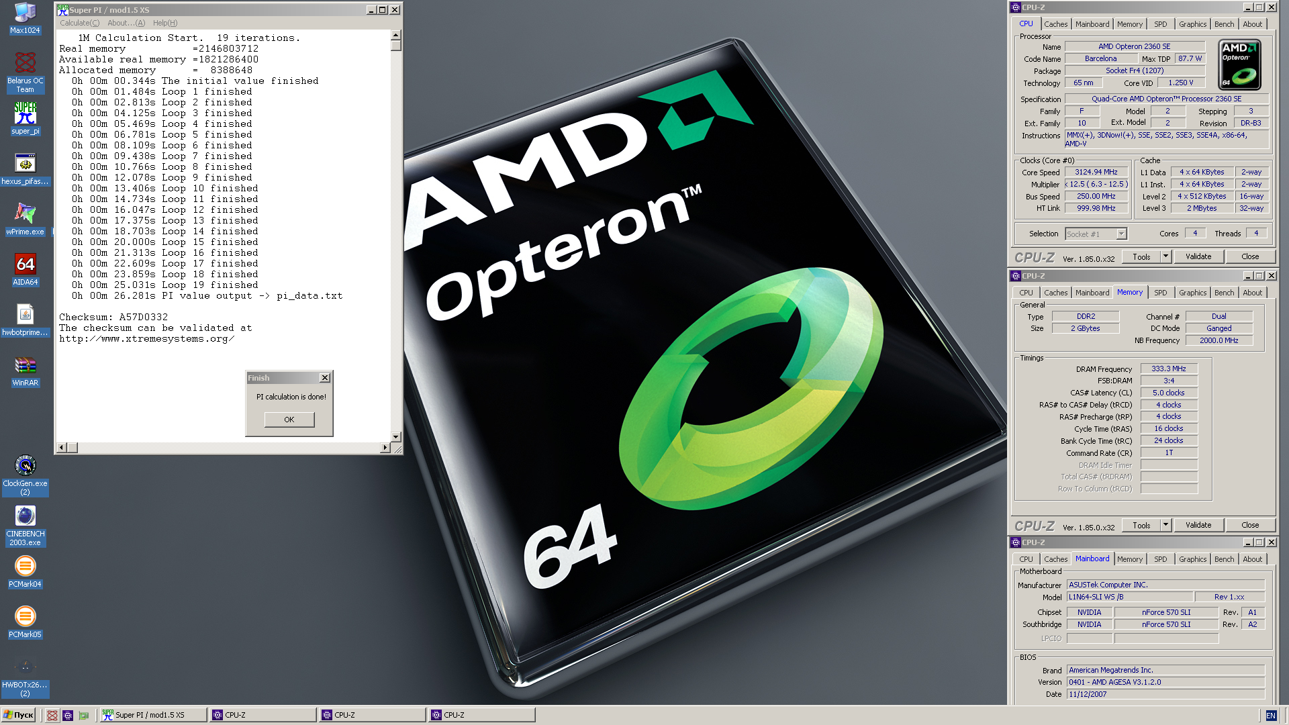Click Close button in top CPU-Z window
This screenshot has height=725, width=1289.
pyautogui.click(x=1250, y=256)
